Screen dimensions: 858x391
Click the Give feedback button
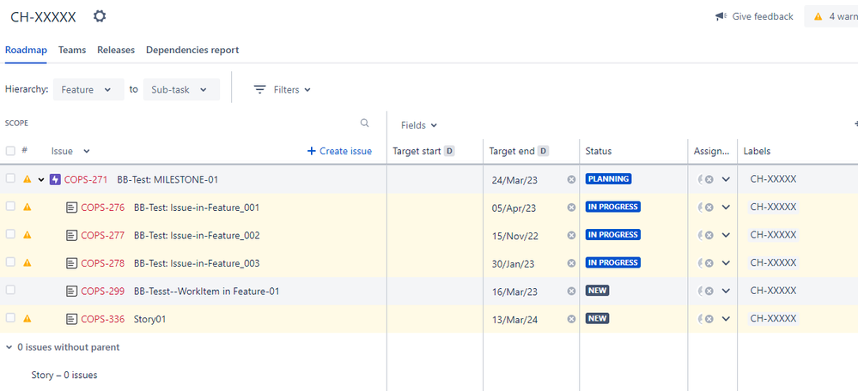[x=754, y=16]
